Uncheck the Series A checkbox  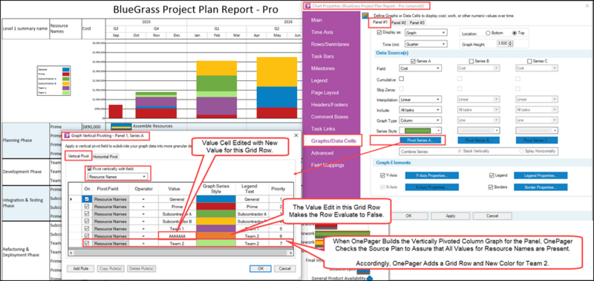pyautogui.click(x=413, y=61)
